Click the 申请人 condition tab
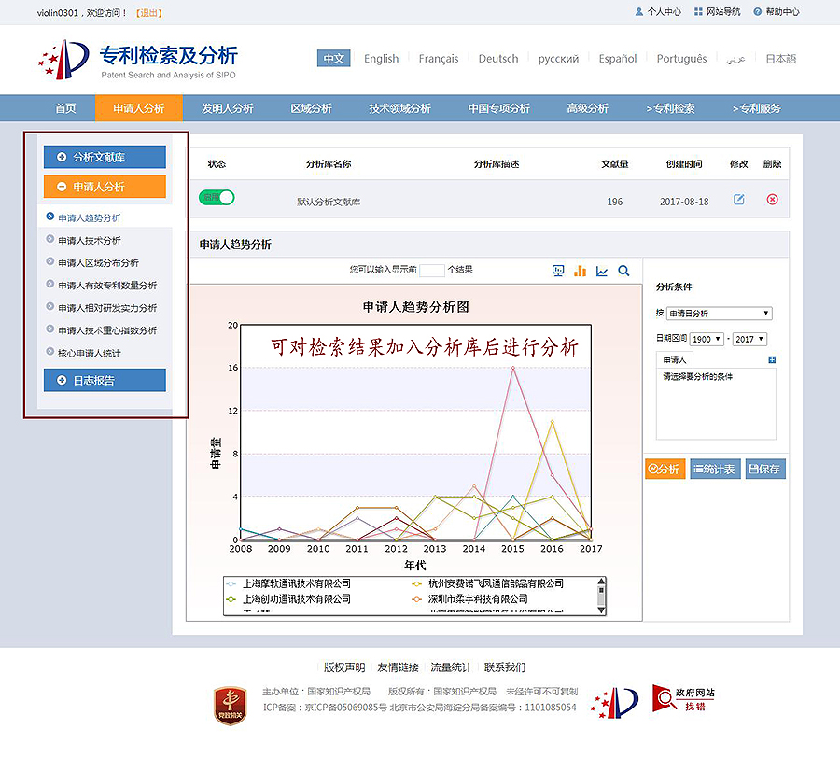This screenshot has height=757, width=840. [x=675, y=360]
